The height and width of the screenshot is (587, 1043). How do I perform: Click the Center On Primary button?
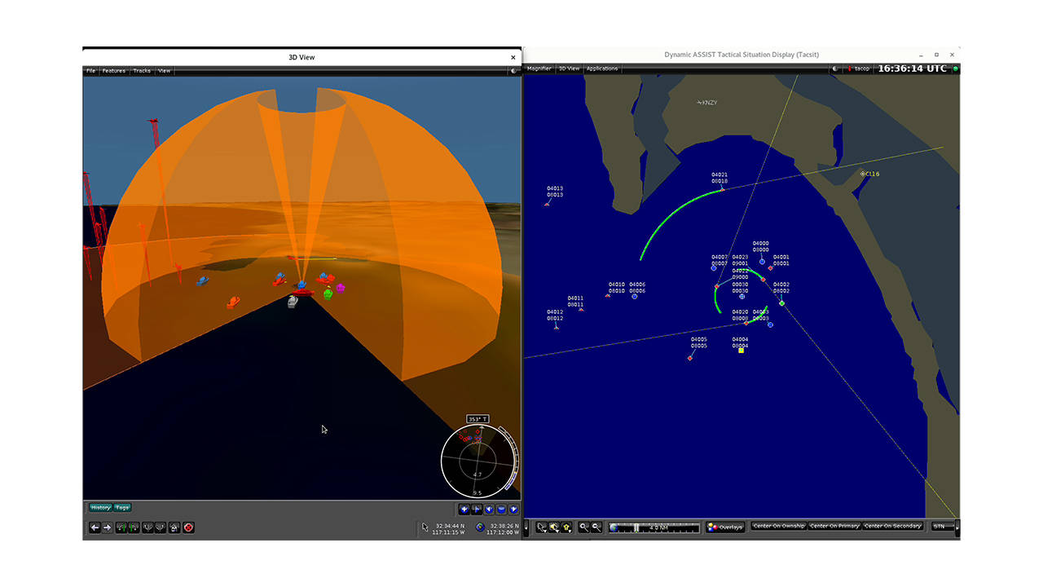point(834,527)
